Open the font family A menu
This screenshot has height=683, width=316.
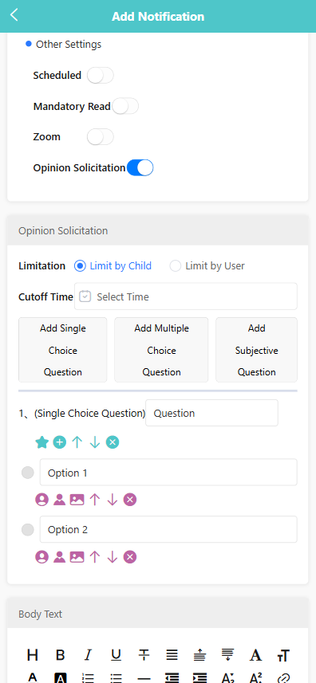[256, 654]
